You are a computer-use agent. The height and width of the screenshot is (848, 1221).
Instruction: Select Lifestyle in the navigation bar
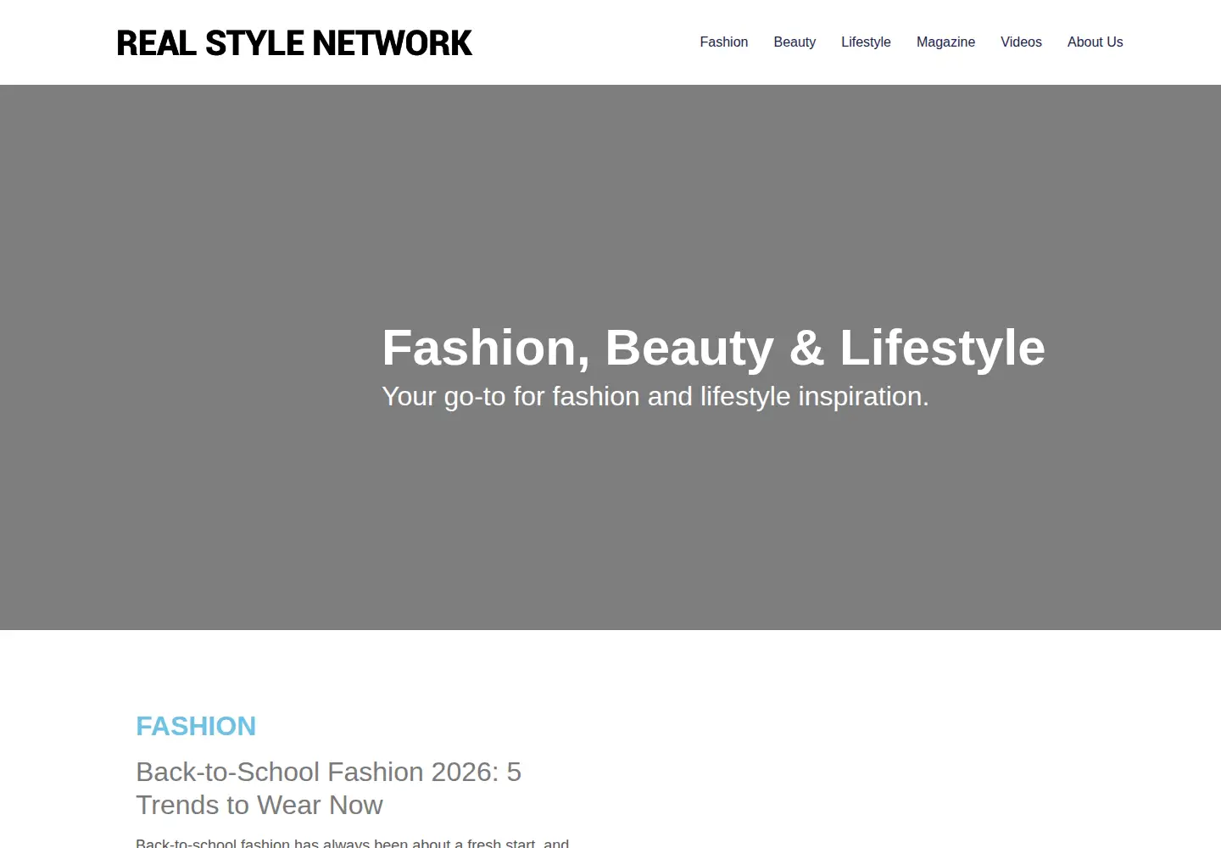coord(866,42)
